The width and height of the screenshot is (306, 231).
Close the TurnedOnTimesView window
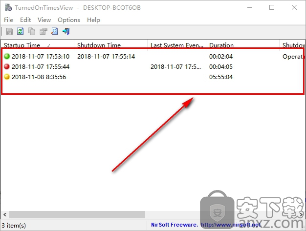[294, 8]
